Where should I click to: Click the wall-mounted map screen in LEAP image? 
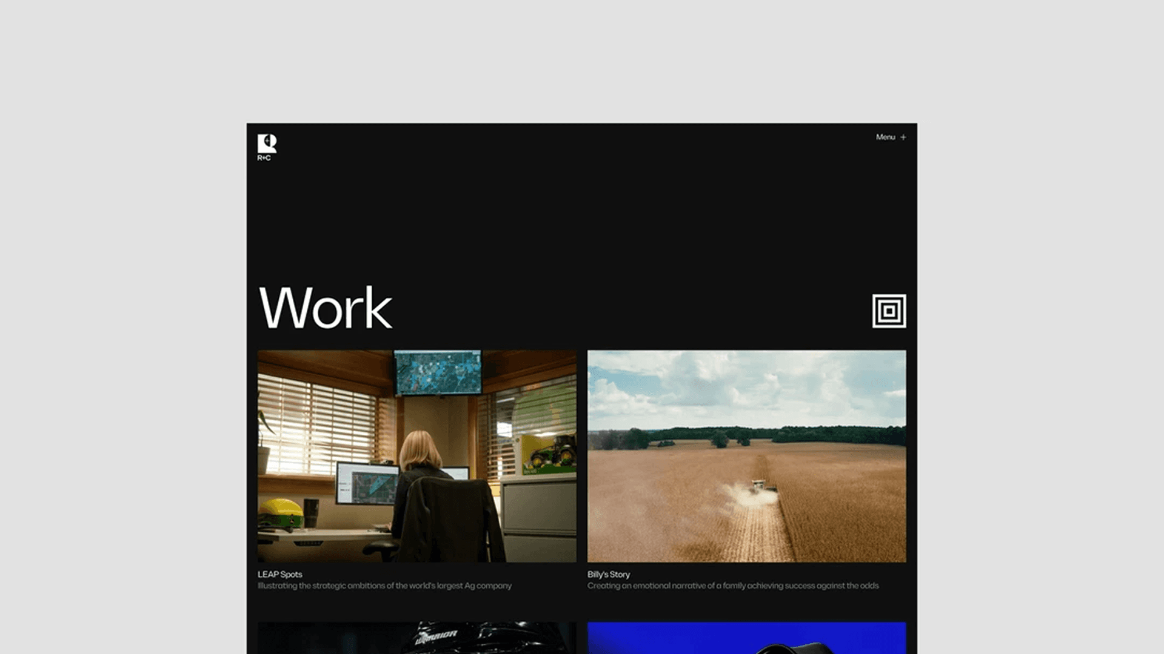coord(438,372)
